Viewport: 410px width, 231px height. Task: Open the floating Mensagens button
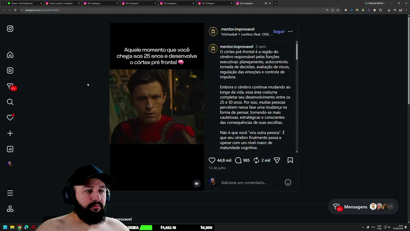click(x=363, y=207)
